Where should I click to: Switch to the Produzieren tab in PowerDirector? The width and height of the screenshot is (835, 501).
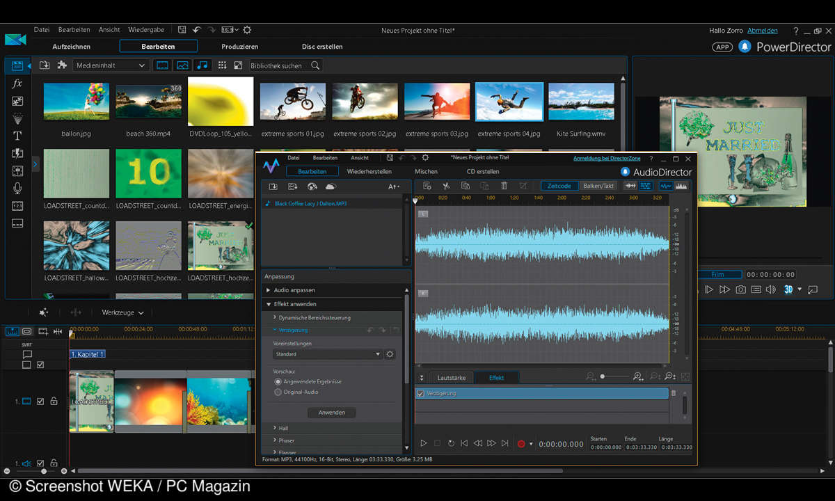(x=240, y=47)
